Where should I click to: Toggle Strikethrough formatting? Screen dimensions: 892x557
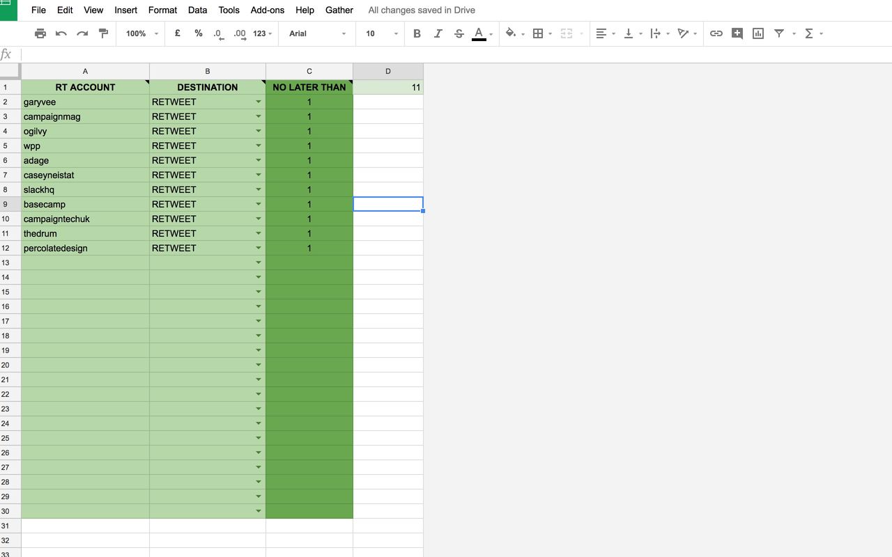[459, 33]
